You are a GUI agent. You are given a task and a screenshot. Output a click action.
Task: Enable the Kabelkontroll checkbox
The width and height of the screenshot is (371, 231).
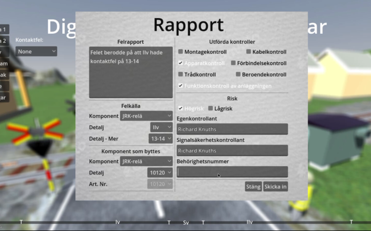click(x=249, y=52)
